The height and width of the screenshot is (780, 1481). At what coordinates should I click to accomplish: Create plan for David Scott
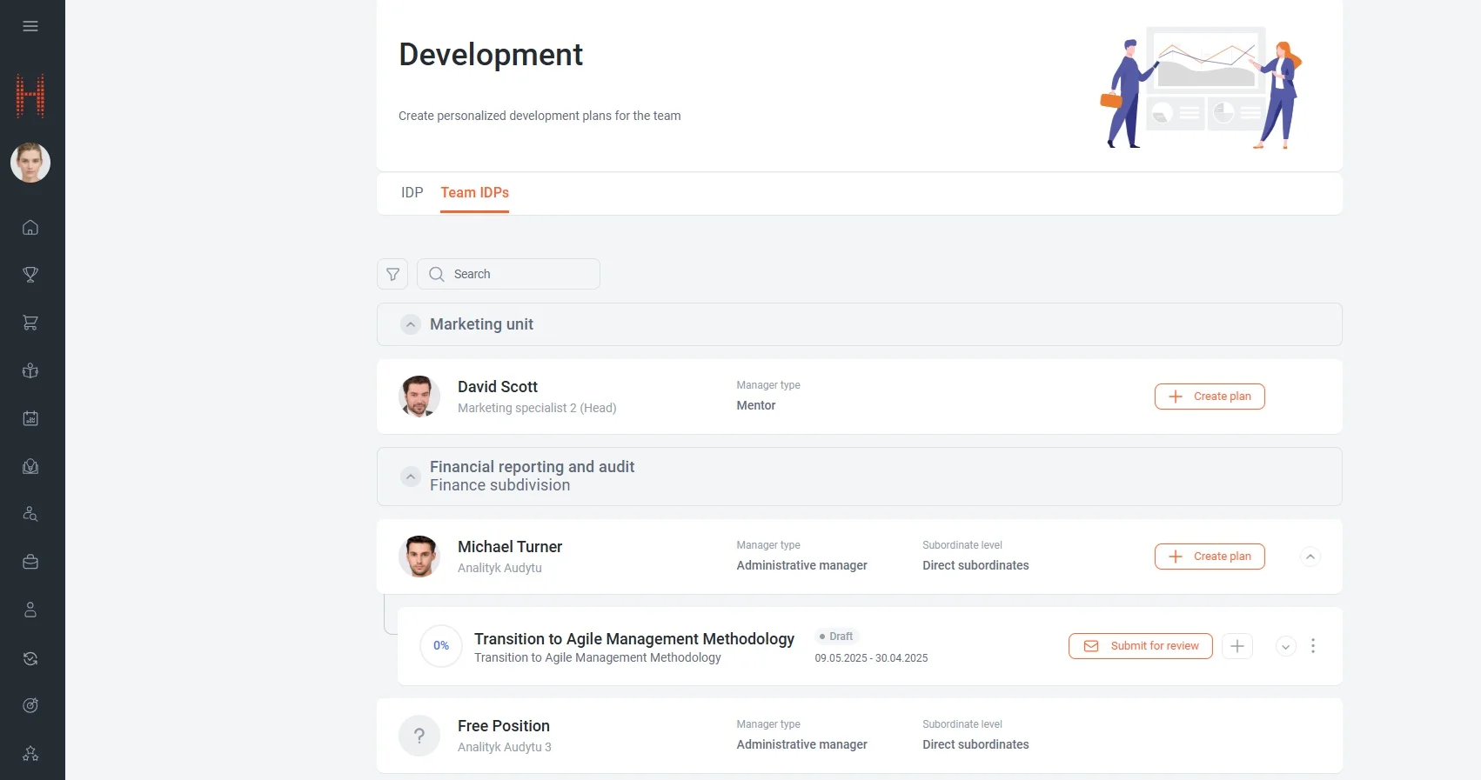[1209, 397]
